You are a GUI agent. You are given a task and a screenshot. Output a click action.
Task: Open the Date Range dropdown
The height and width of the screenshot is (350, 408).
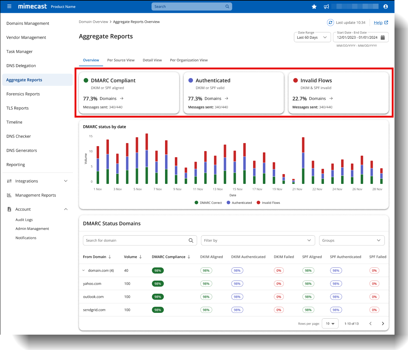[312, 37]
